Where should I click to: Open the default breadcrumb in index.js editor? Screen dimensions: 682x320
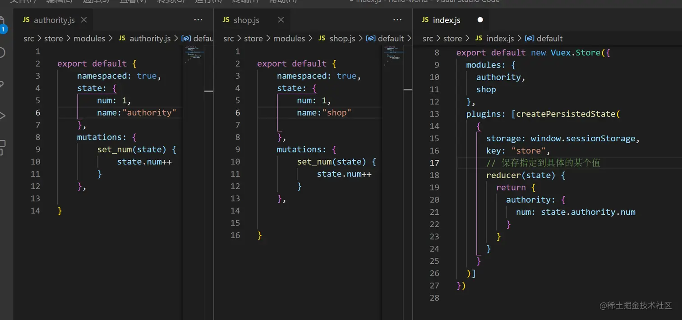(550, 38)
